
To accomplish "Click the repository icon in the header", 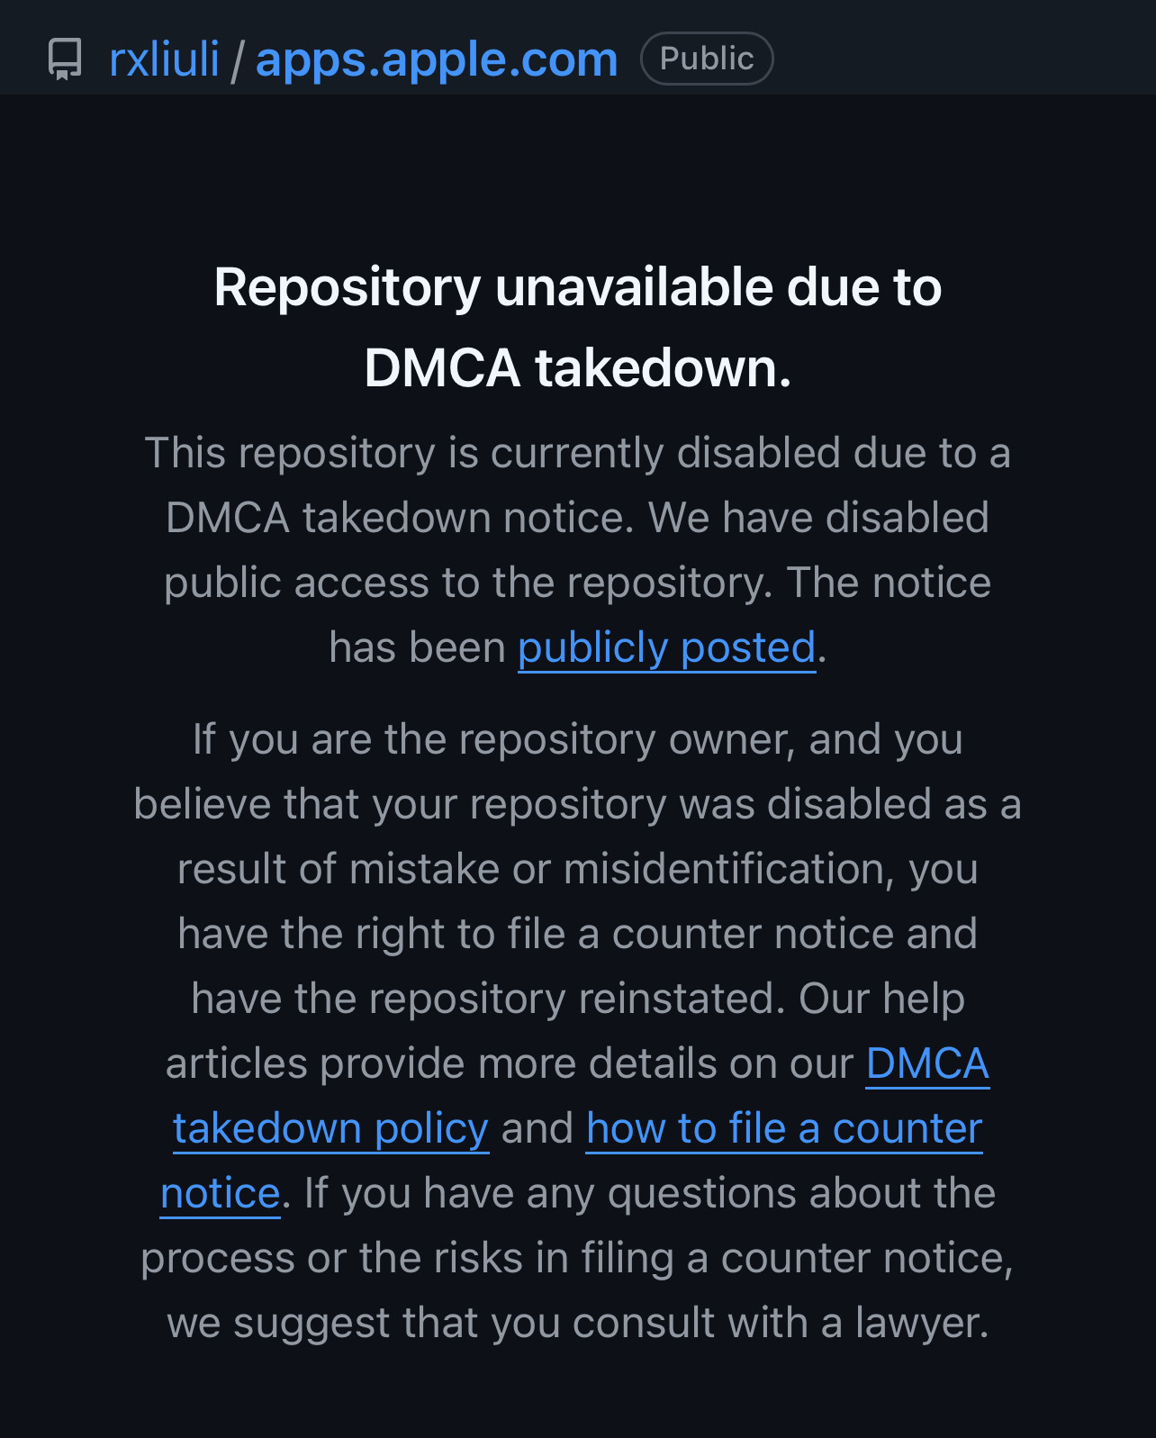I will click(x=65, y=59).
